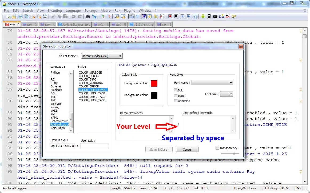The width and height of the screenshot is (310, 193).
Task: Toggle the Transparency checkbox
Action: click(217, 148)
